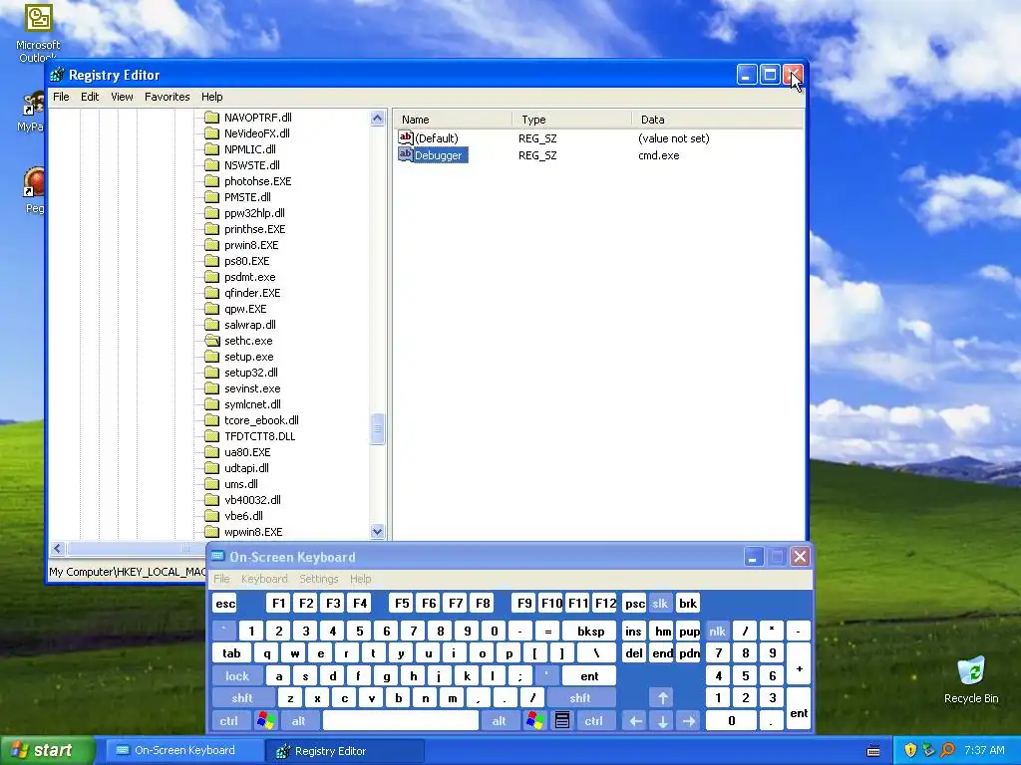Select the (Default) value icon
Image resolution: width=1021 pixels, height=765 pixels.
coord(405,137)
